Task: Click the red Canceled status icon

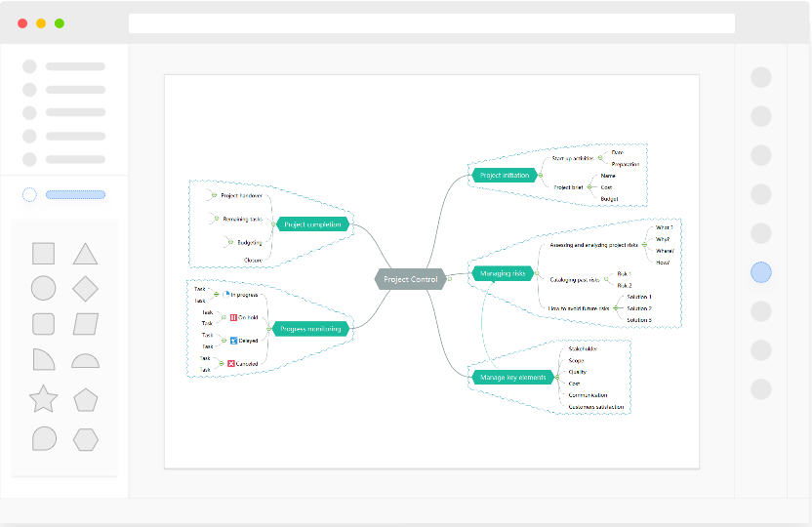Action: pyautogui.click(x=231, y=363)
